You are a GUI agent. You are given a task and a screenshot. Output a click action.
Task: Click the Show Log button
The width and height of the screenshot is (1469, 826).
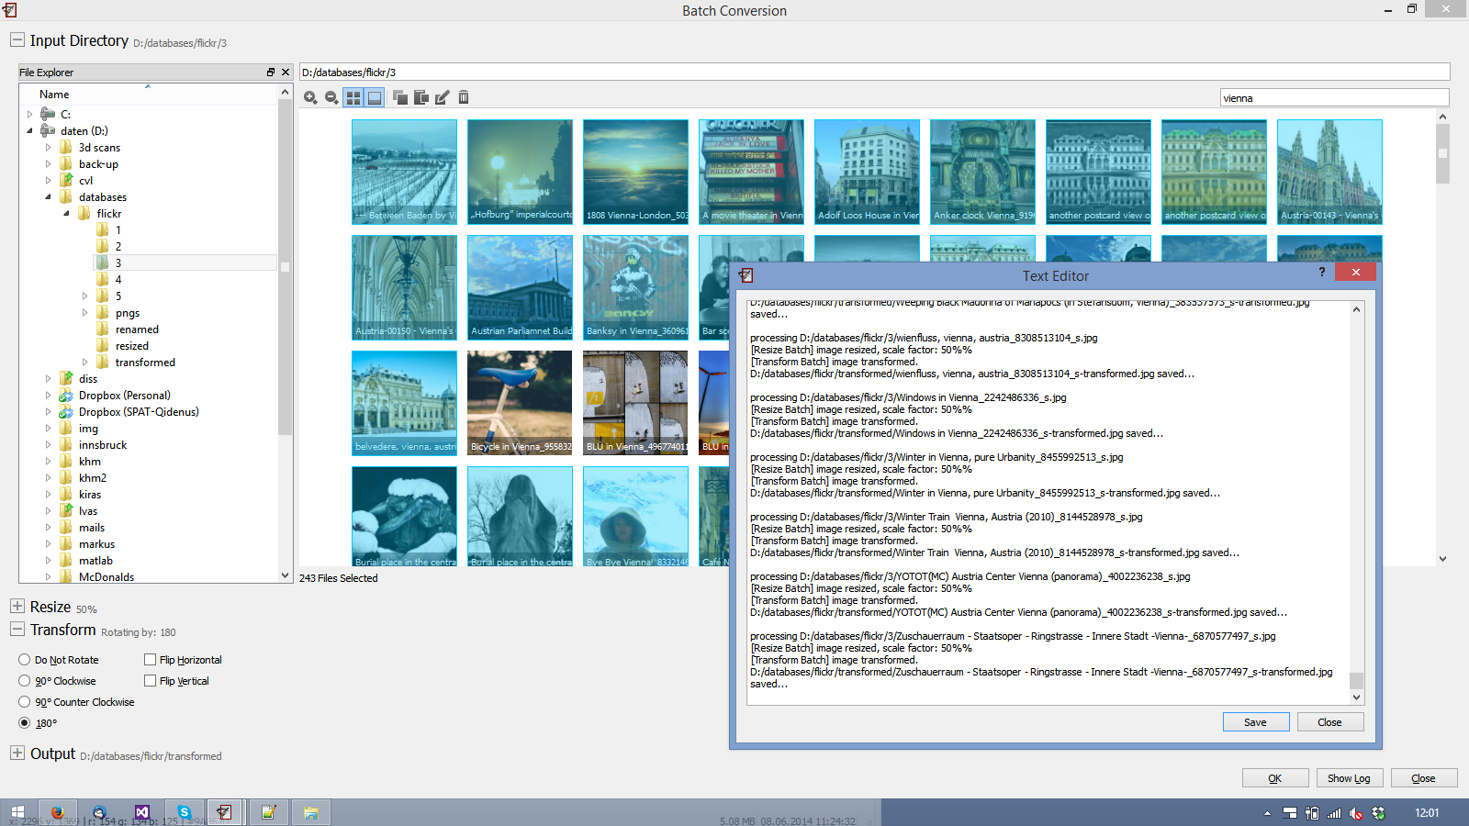tap(1350, 778)
